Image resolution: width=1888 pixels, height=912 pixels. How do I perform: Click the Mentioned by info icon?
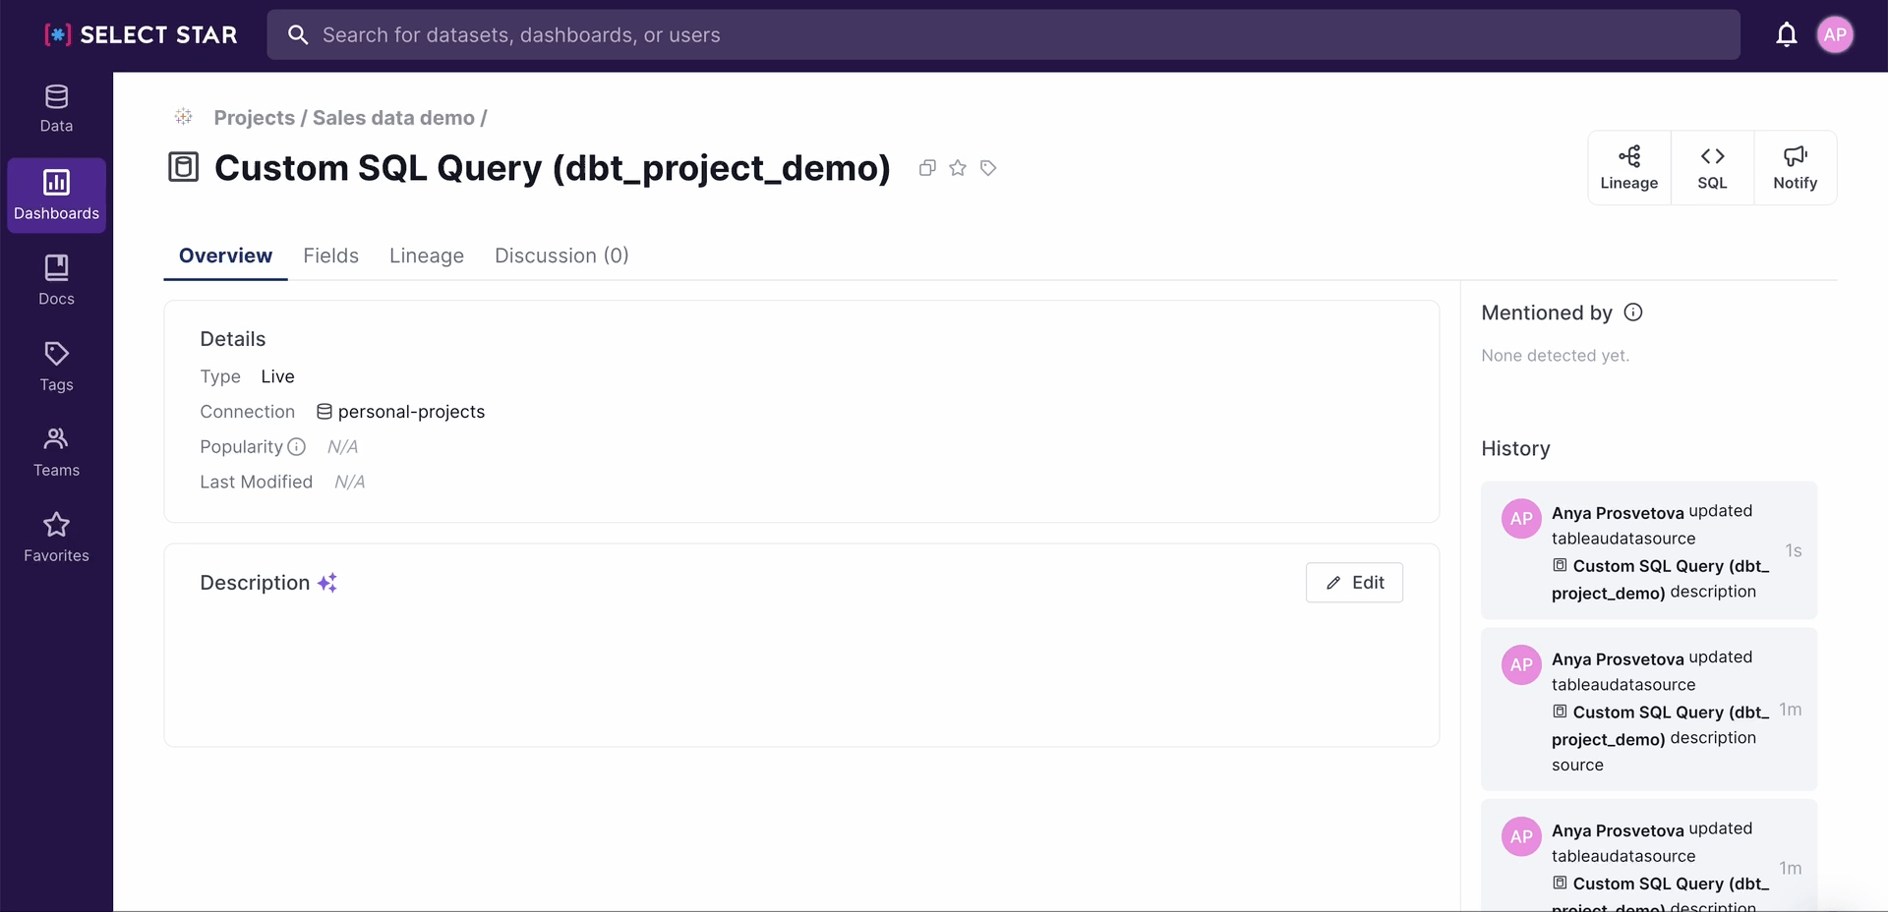point(1633,313)
